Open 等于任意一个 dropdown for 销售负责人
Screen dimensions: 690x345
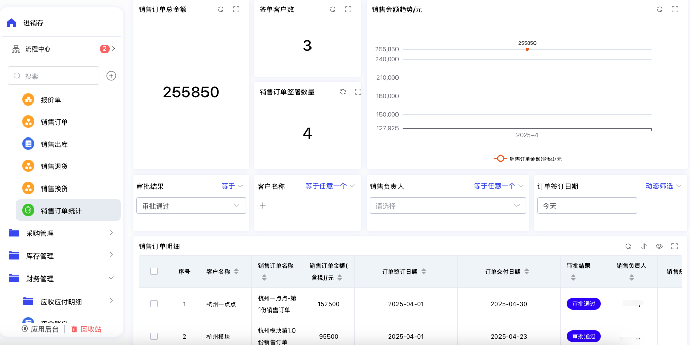(499, 186)
